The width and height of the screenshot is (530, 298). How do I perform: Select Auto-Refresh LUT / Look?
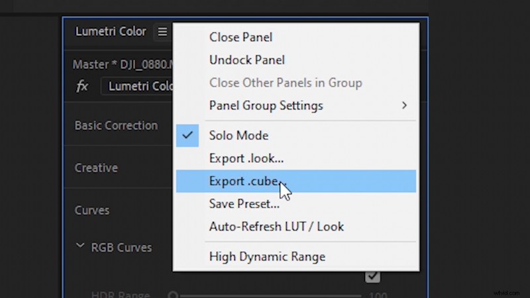[x=276, y=226]
